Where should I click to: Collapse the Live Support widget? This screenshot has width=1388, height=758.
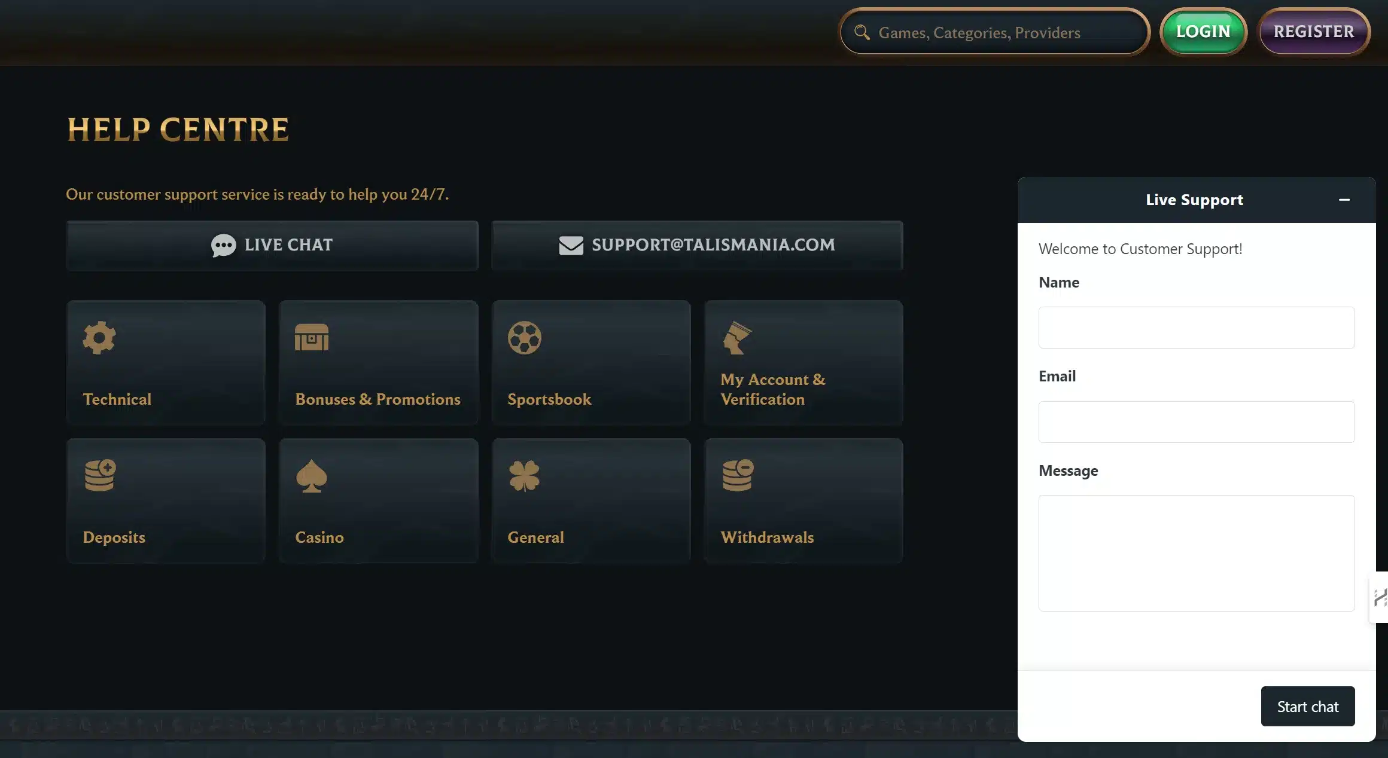(x=1345, y=200)
